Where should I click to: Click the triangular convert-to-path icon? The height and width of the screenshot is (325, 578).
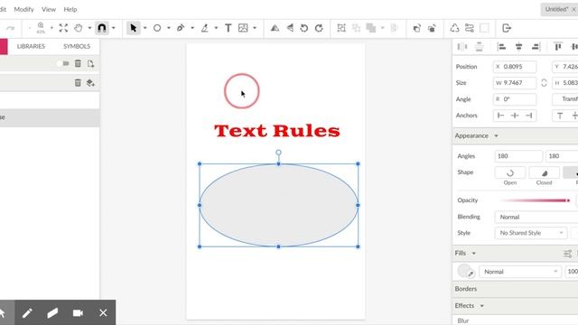pos(454,28)
